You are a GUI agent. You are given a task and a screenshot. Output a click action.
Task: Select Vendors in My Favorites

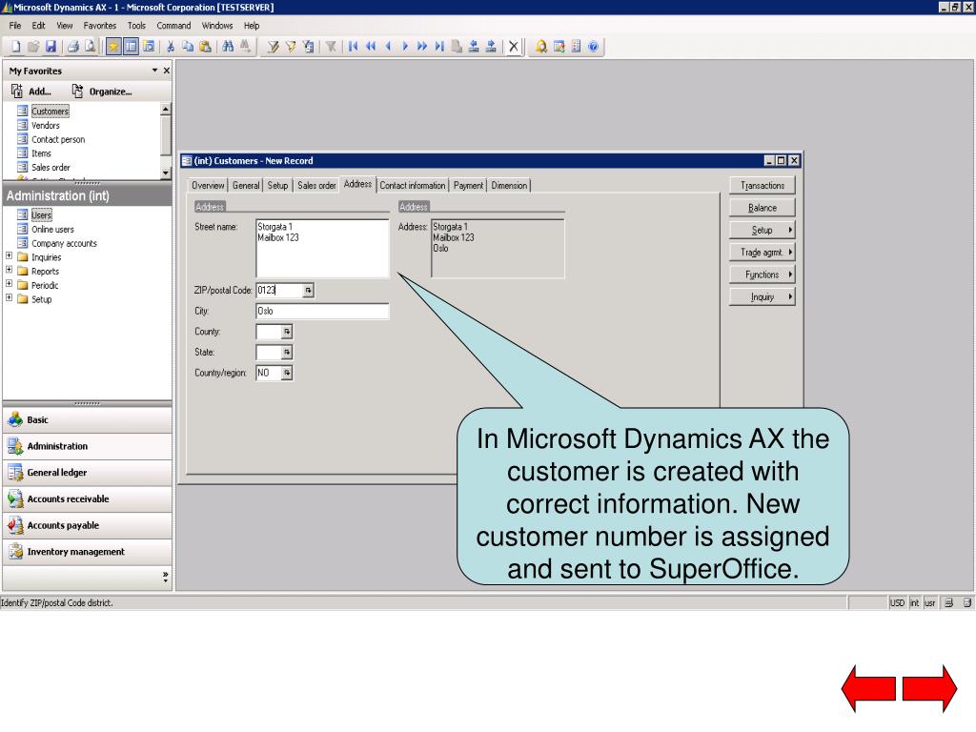46,125
